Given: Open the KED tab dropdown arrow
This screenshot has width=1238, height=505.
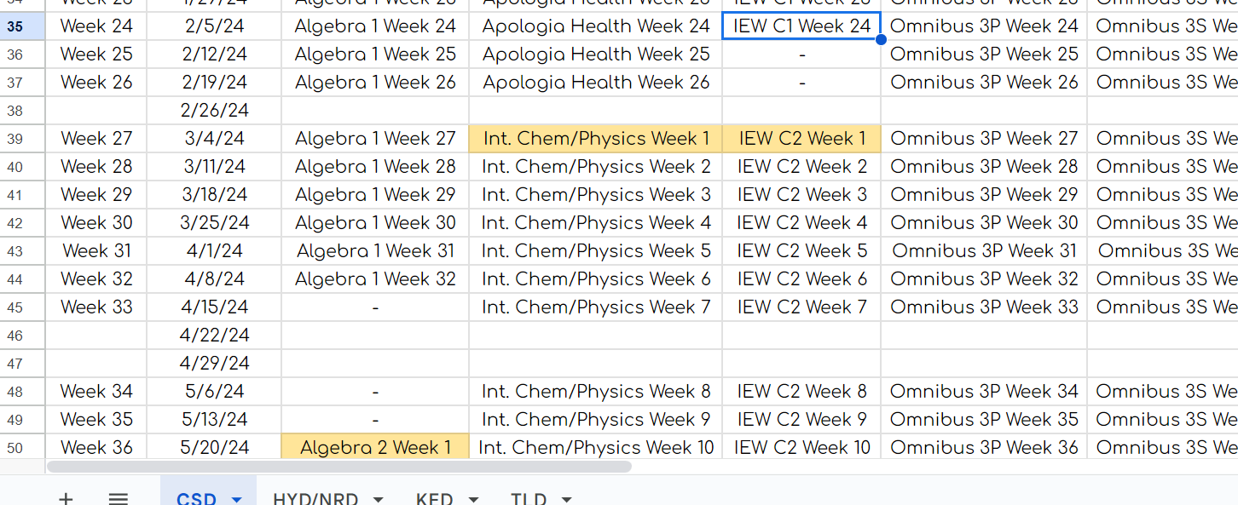Looking at the screenshot, I should pos(474,499).
